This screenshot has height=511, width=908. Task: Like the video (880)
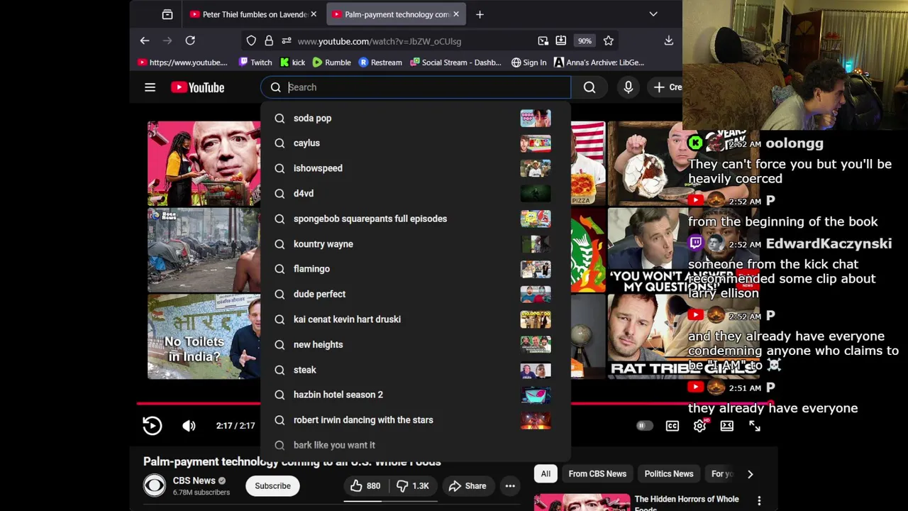365,486
